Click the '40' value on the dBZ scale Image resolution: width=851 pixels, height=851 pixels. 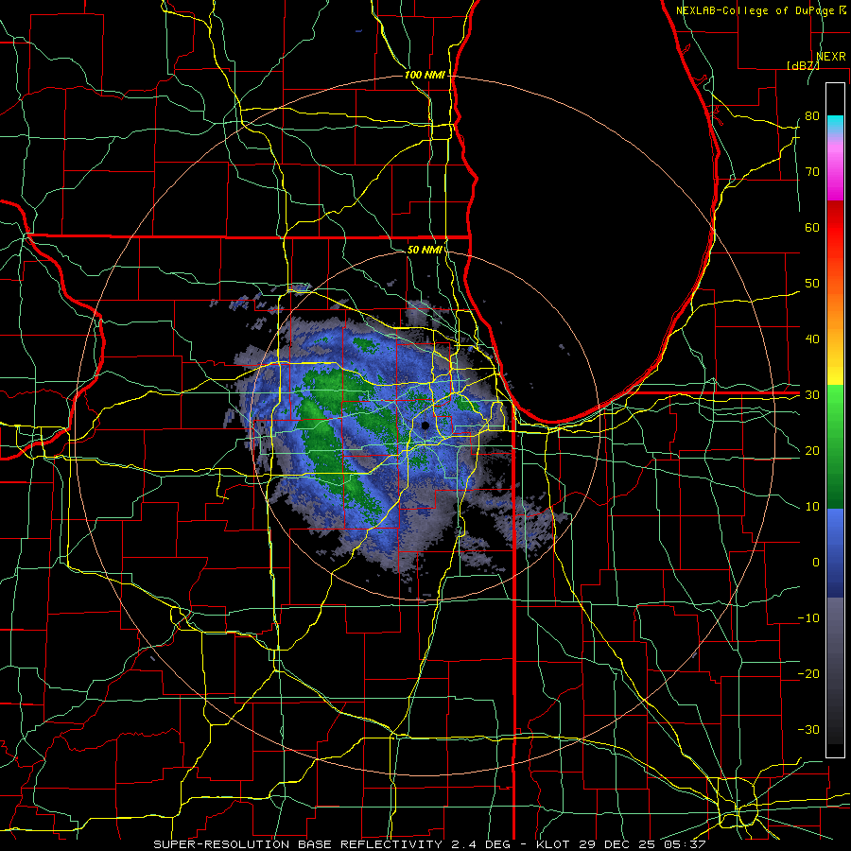click(812, 339)
